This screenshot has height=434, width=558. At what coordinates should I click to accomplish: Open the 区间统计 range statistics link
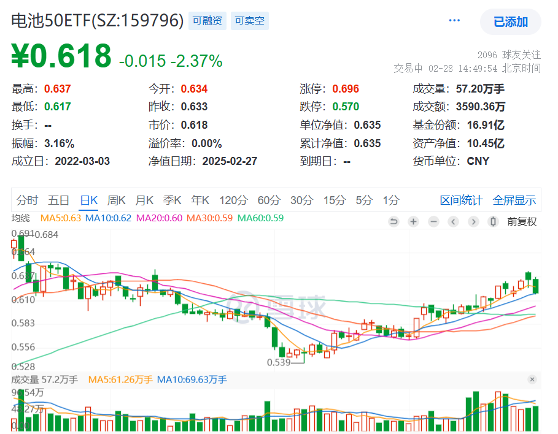point(462,200)
